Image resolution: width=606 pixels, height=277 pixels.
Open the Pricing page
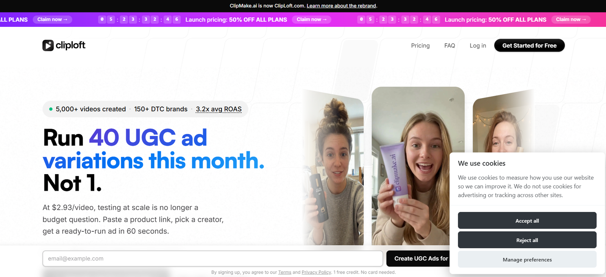click(420, 45)
